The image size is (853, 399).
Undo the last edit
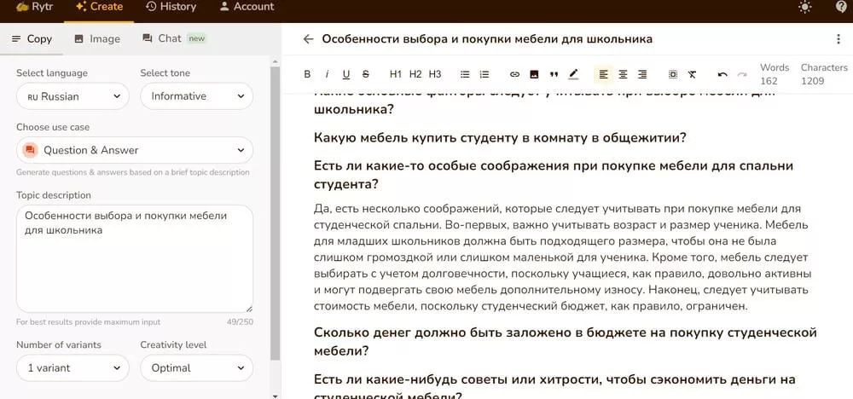point(722,74)
